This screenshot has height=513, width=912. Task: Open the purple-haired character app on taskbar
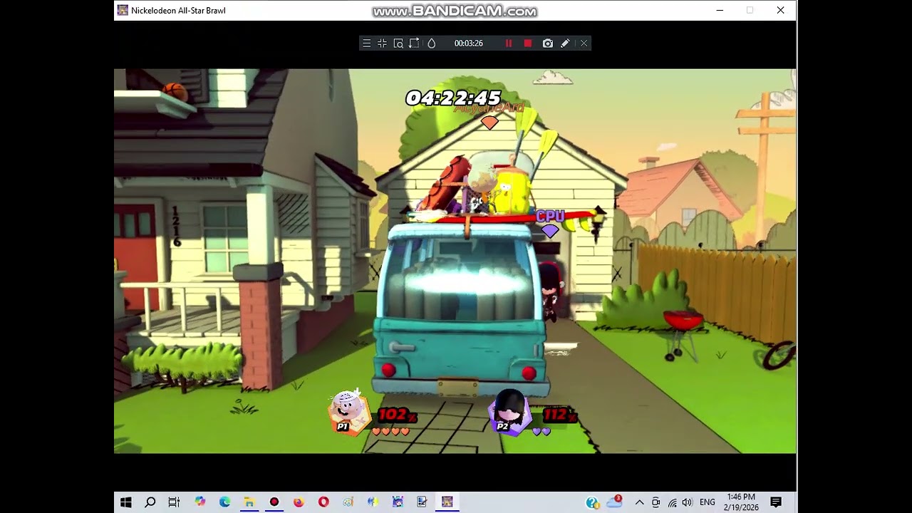(398, 502)
